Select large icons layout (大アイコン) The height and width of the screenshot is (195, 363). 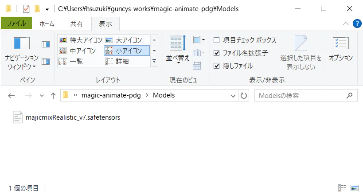point(123,40)
